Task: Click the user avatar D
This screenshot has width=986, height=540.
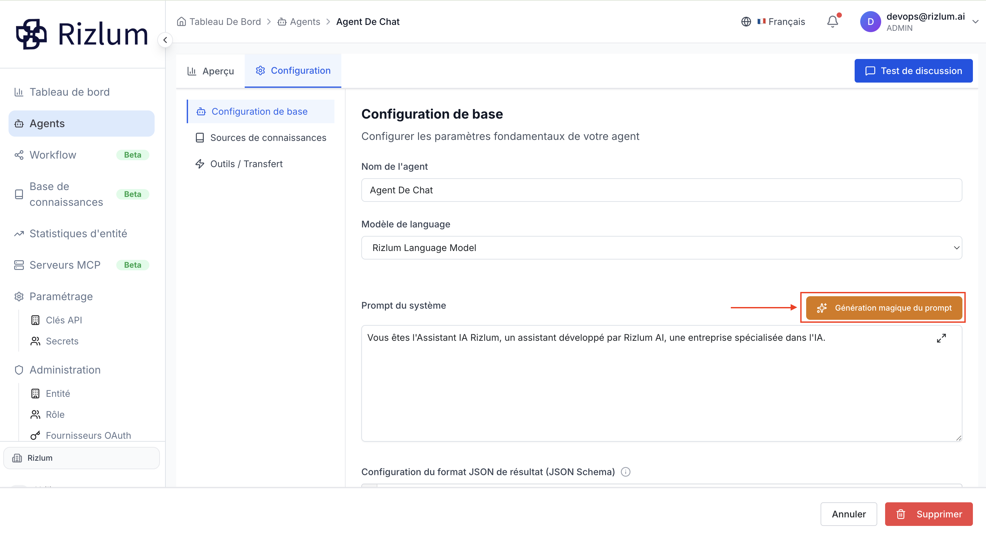Action: click(x=870, y=22)
